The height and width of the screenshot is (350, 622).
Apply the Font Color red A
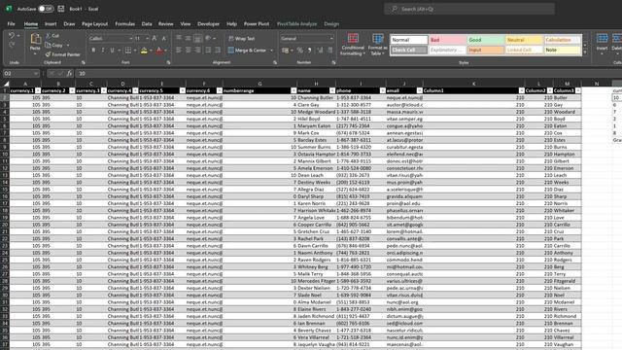(159, 51)
